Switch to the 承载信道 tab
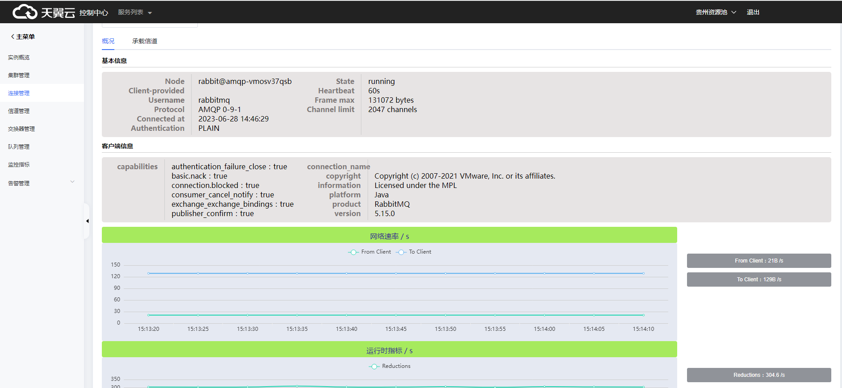Image resolution: width=842 pixels, height=388 pixels. click(x=145, y=41)
